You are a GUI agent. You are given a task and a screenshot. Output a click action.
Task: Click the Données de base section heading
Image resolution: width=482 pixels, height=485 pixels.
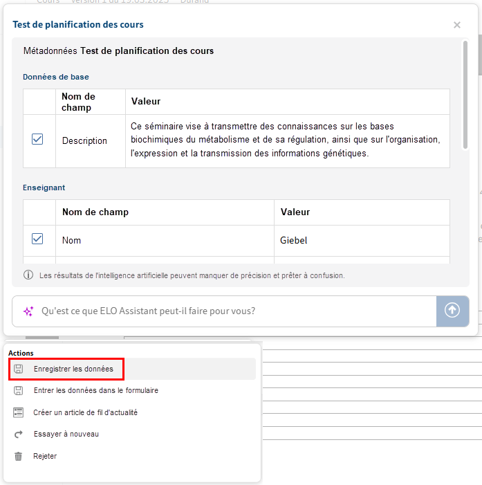(x=56, y=77)
